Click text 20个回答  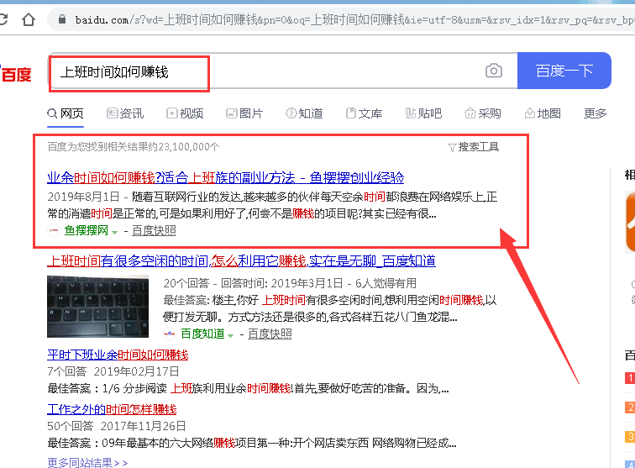186,283
